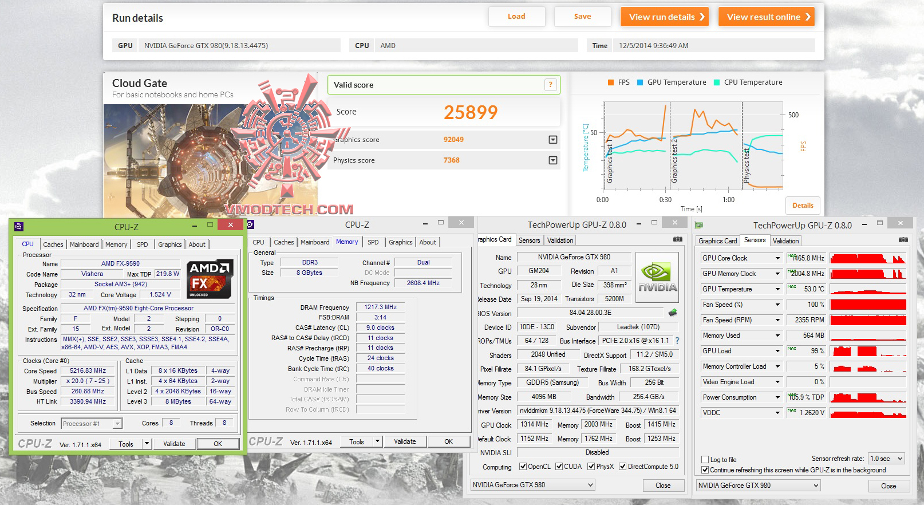This screenshot has height=505, width=924.
Task: Click the teal CPU Temperature legend swatch
Action: [x=717, y=82]
